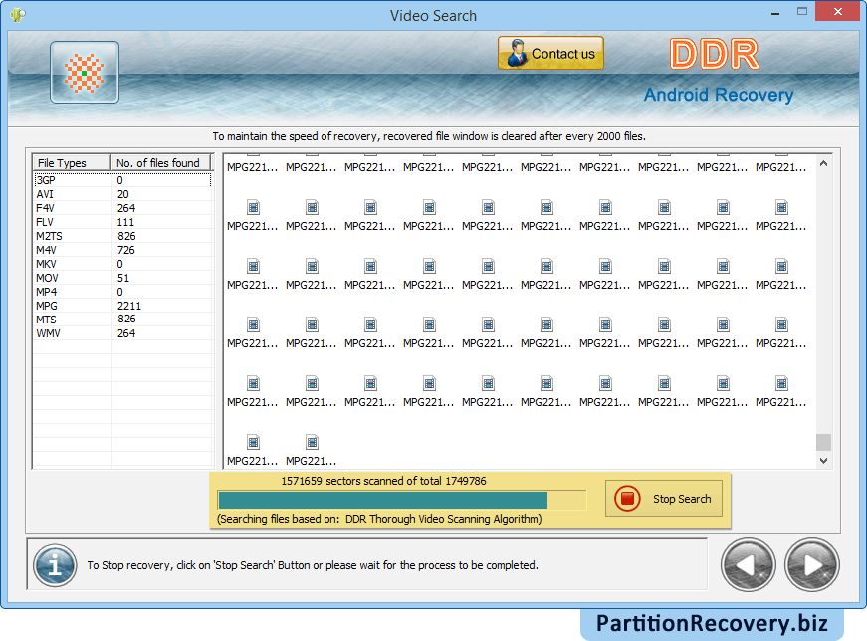867x641 pixels.
Task: Click the File Types column header
Action: (x=72, y=163)
